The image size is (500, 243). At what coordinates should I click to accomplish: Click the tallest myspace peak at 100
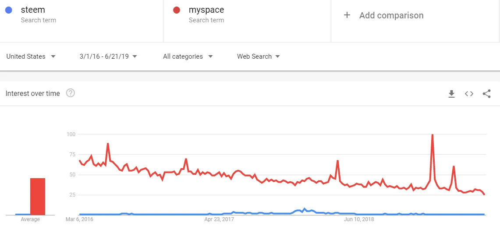pyautogui.click(x=433, y=135)
